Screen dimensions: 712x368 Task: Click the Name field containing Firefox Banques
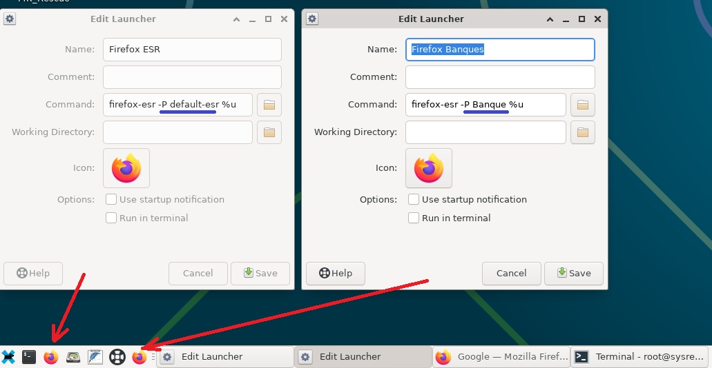click(x=500, y=50)
